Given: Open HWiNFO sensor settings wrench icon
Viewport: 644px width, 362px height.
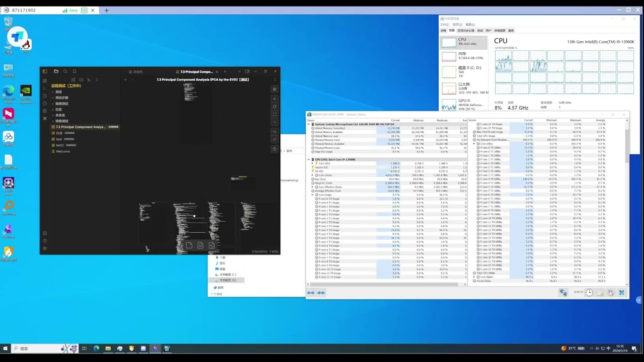Looking at the screenshot, I should tap(611, 293).
